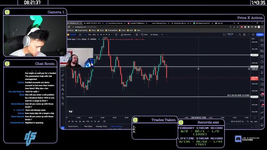Open chart settings gear icon
The height and width of the screenshot is (150, 267).
coord(244,35)
